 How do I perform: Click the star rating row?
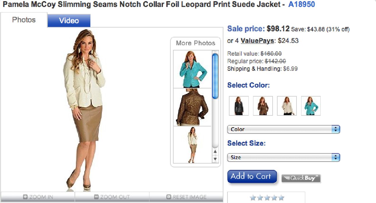tap(266, 198)
